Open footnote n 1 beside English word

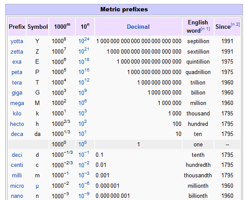coord(205,29)
